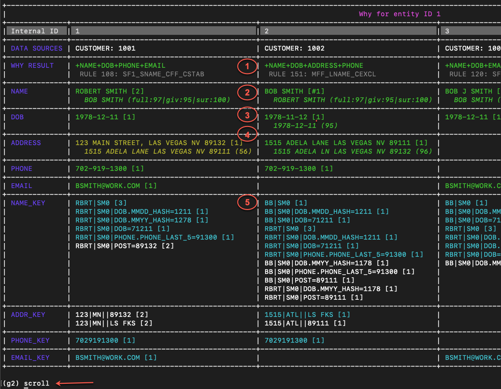The image size is (501, 389).
Task: Select the red circled number 3 annotation
Action: 247,116
